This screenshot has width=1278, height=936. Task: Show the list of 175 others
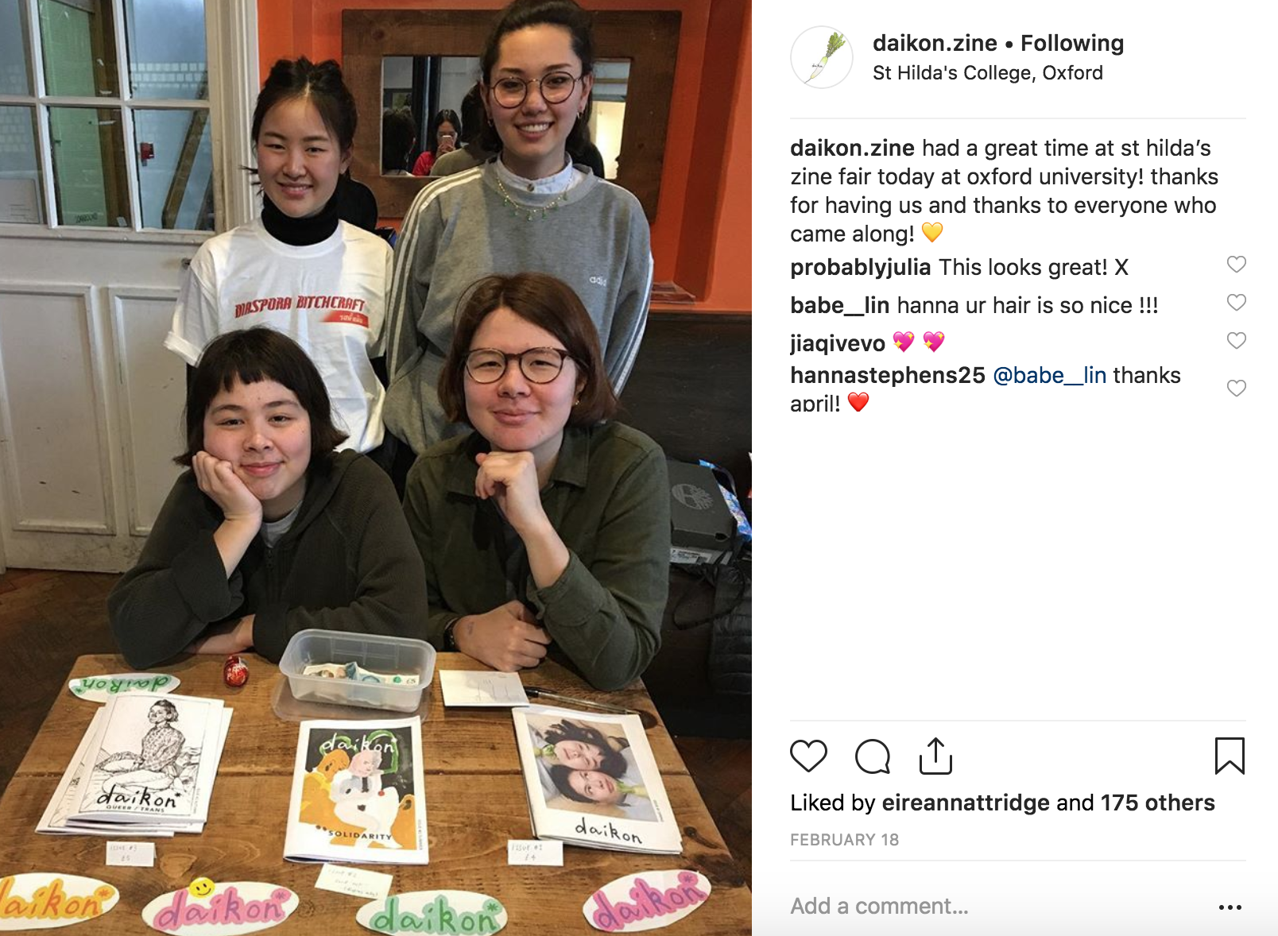tap(1158, 803)
